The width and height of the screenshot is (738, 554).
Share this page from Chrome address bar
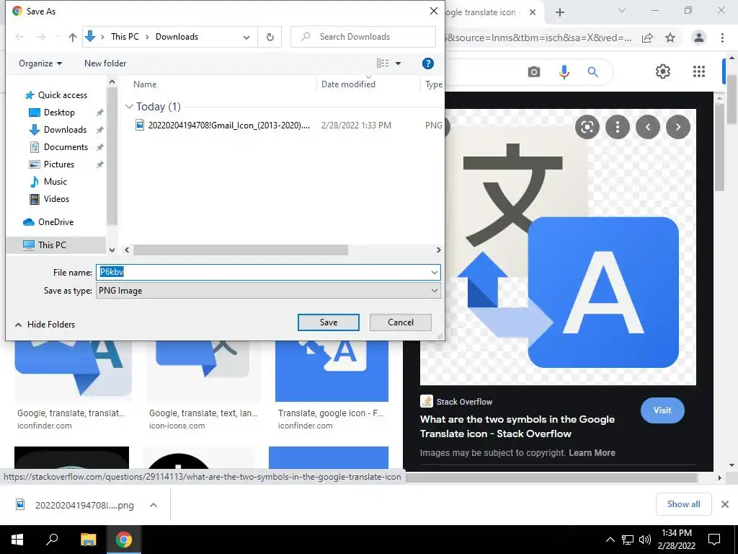647,38
